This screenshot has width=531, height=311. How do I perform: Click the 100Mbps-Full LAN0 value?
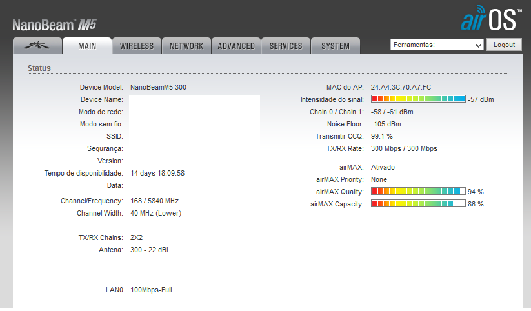click(152, 290)
